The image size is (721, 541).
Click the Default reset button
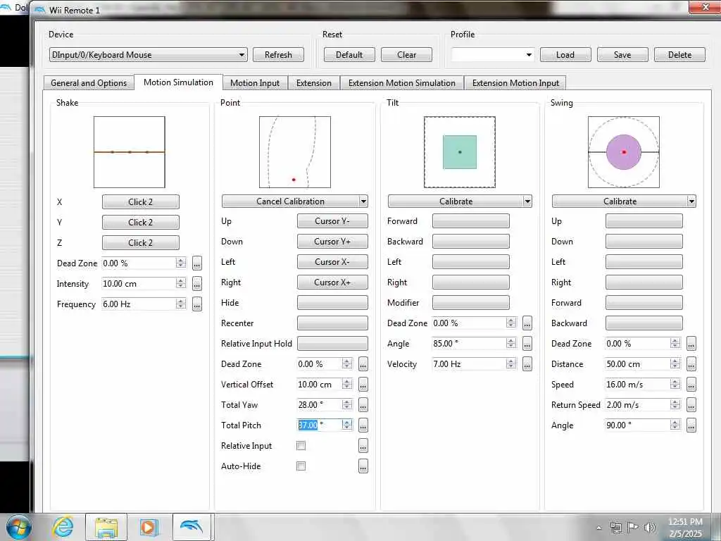click(349, 55)
